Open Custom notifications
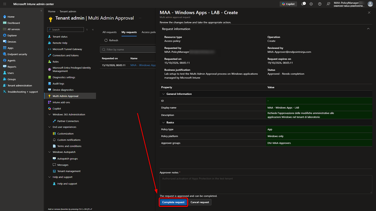Image resolution: width=376 pixels, height=211 pixels. point(69,140)
